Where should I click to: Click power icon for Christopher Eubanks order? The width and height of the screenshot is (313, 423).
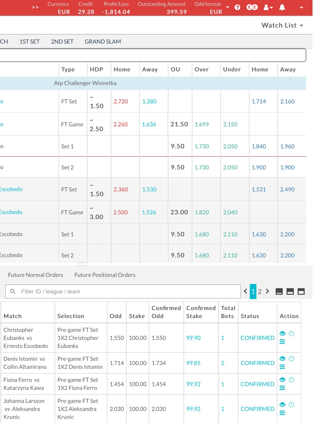[x=291, y=333]
